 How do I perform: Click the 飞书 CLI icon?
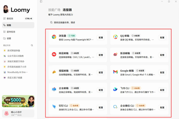(115, 89)
